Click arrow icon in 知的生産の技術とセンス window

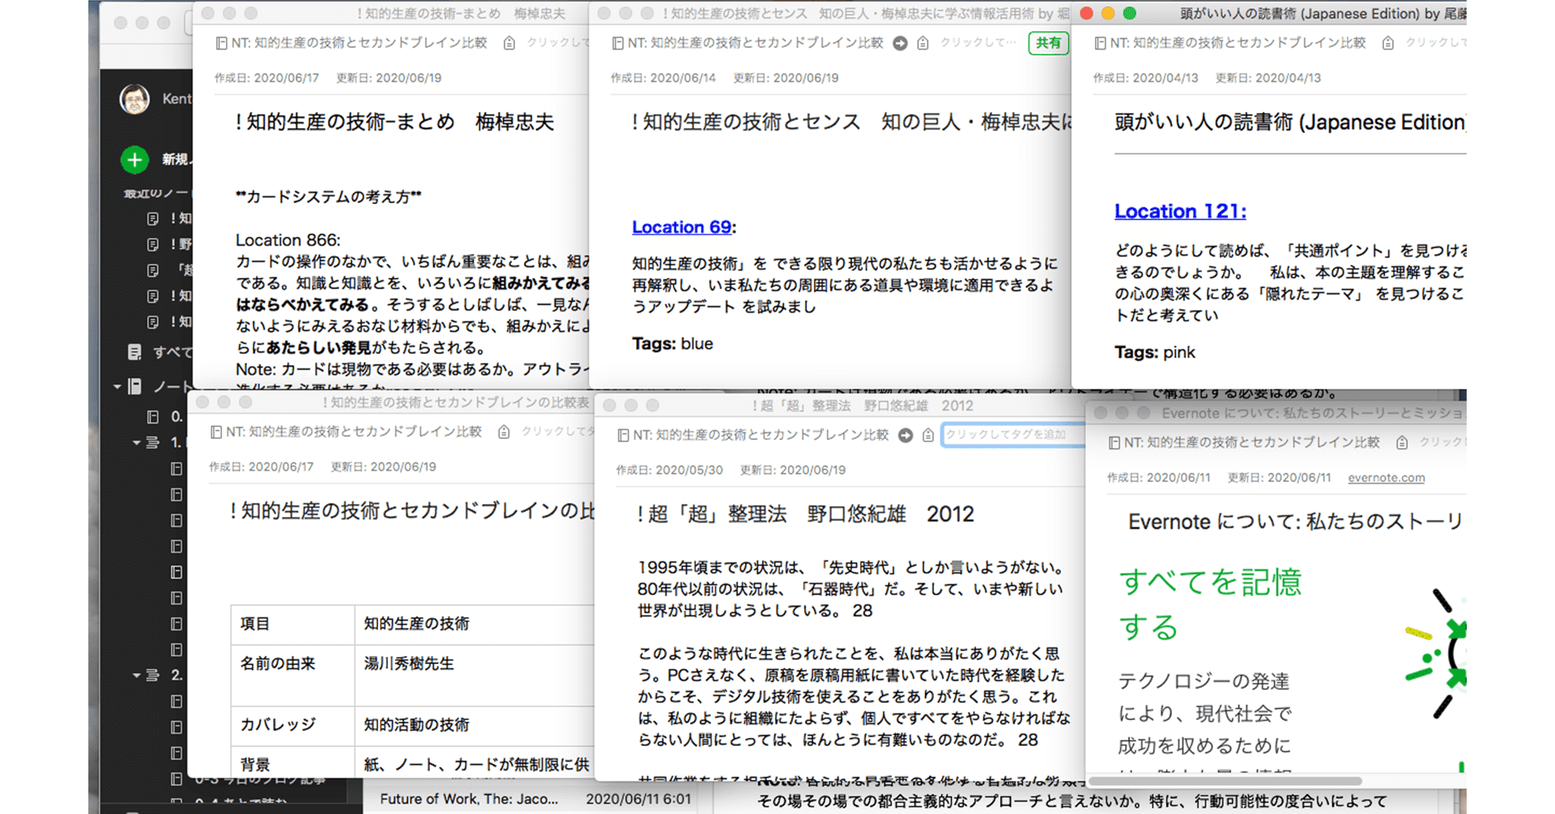pos(900,43)
